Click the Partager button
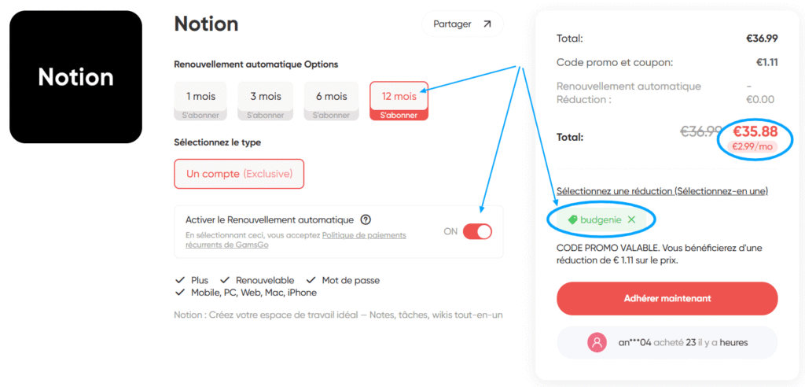805x387 pixels. [462, 24]
